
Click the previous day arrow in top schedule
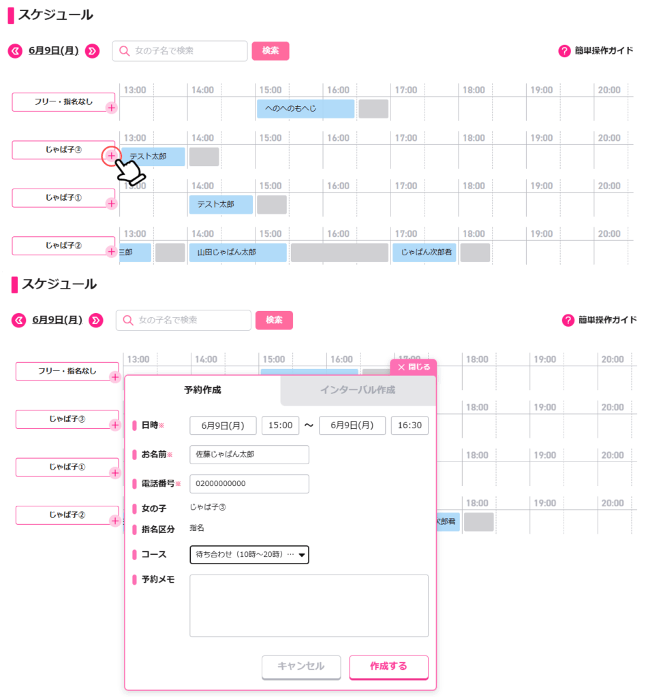point(15,51)
